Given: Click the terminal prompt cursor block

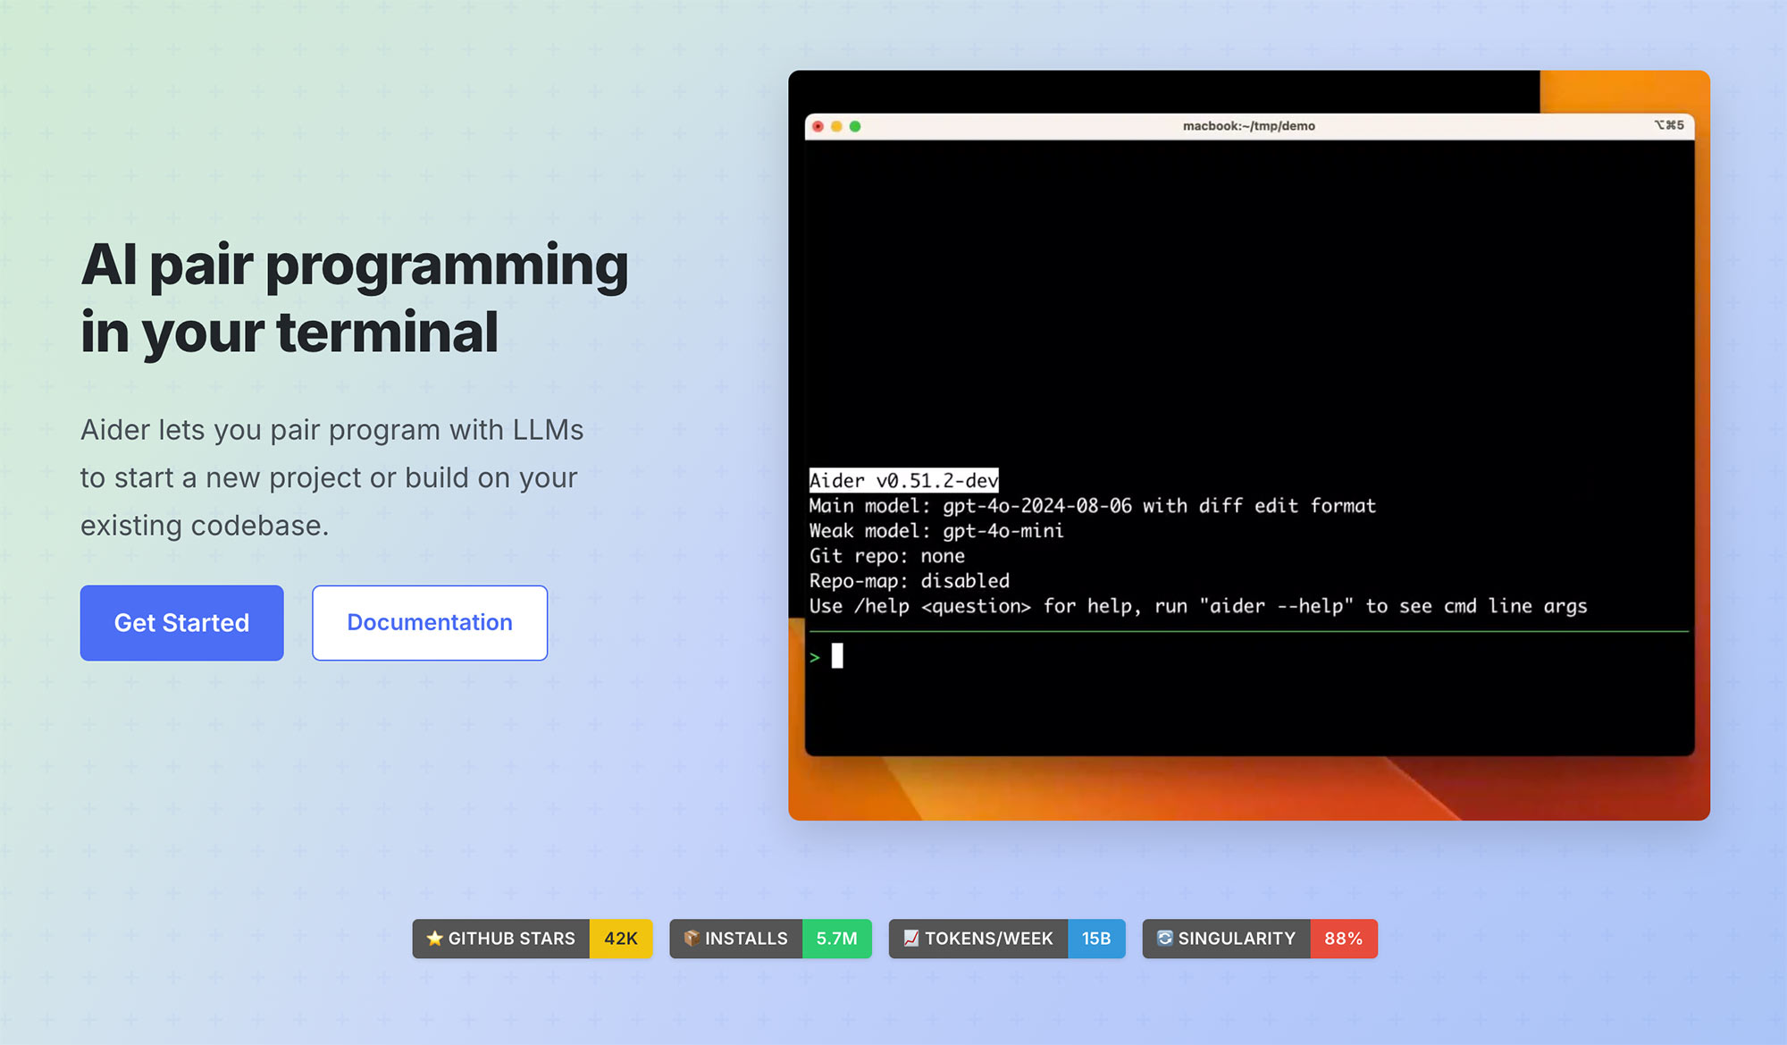Looking at the screenshot, I should (837, 656).
